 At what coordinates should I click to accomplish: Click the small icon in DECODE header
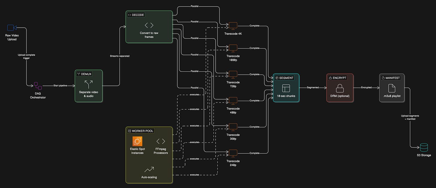point(129,15)
